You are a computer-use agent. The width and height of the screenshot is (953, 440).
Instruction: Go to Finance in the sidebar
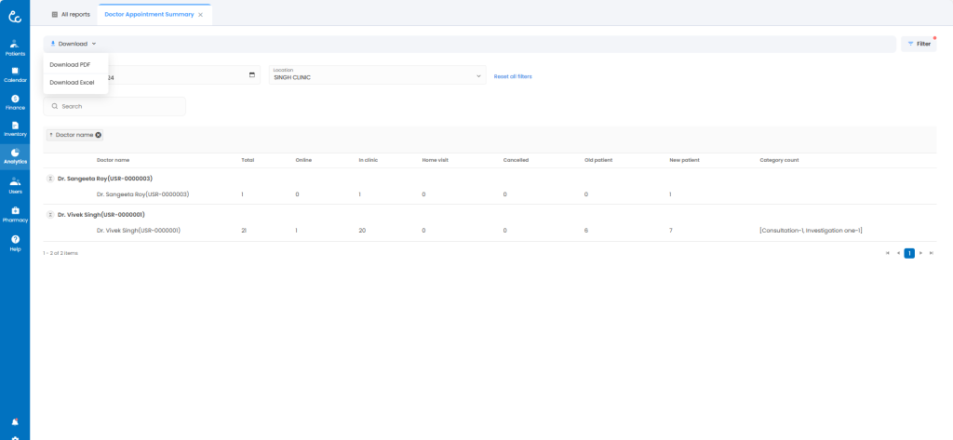pos(15,101)
